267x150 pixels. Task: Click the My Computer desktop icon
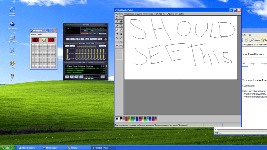tap(12, 39)
